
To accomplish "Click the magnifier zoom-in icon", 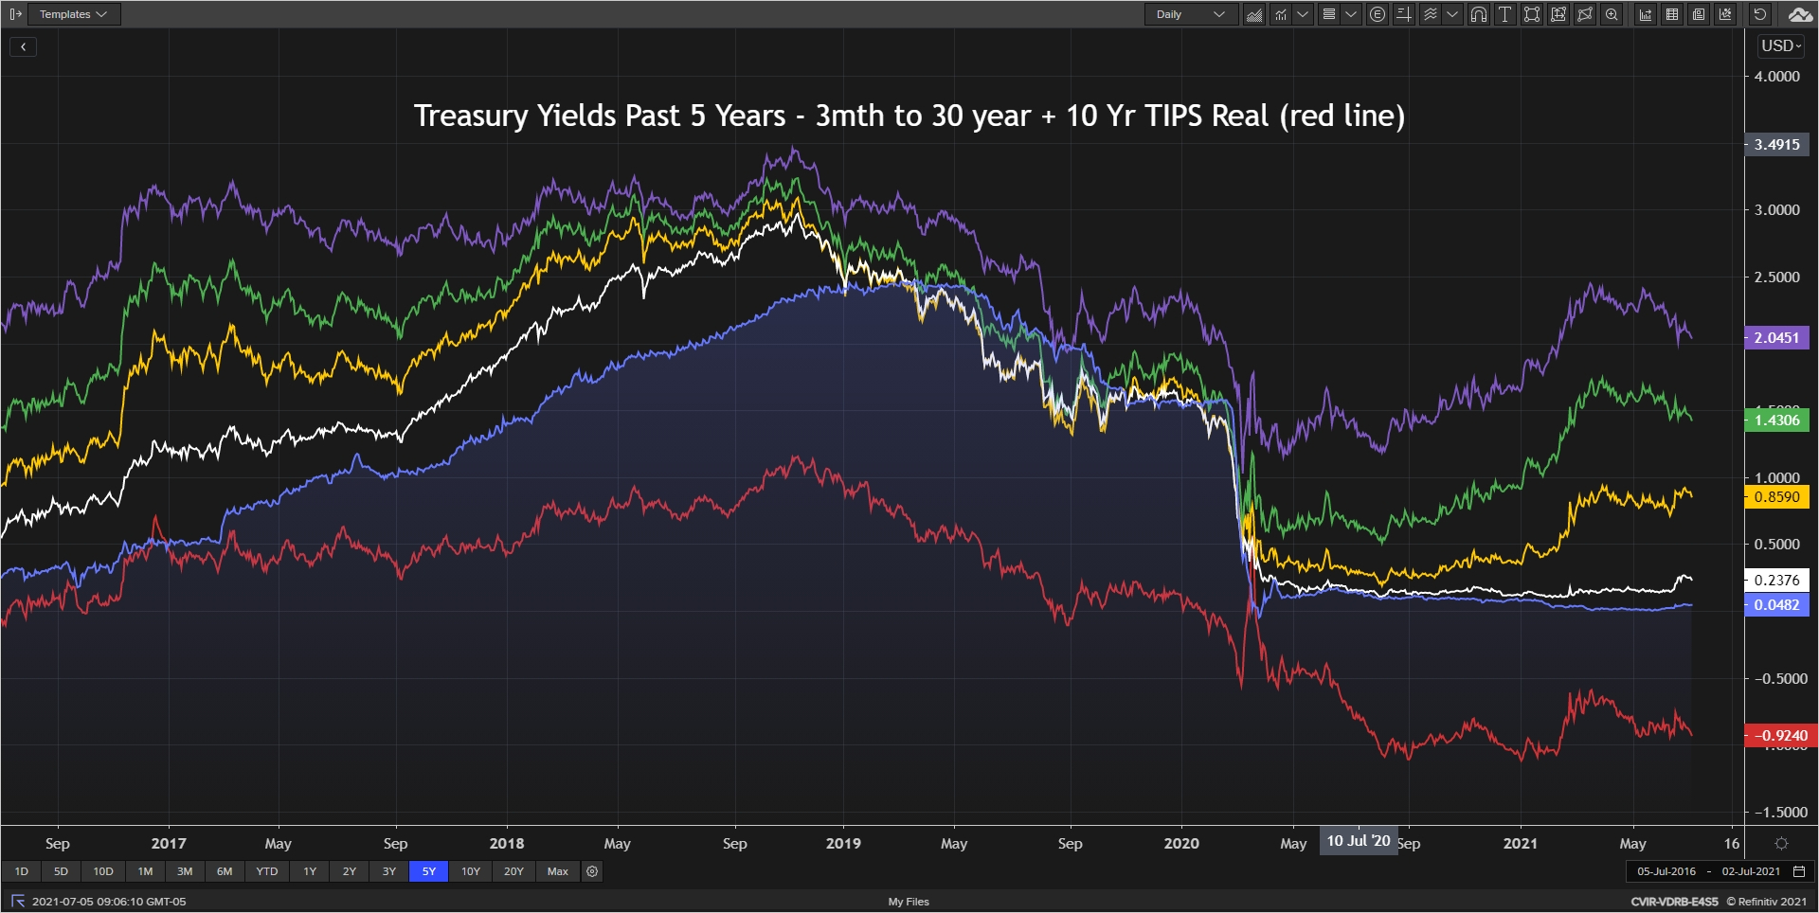I will [x=1612, y=14].
